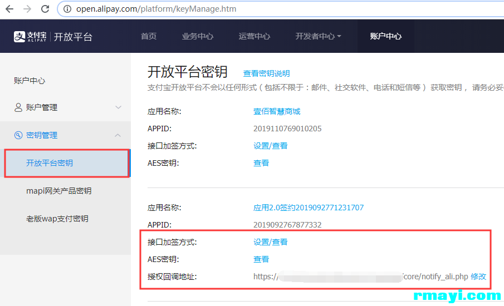Click 设置/查看 for APPID 2019110769010205

[270, 146]
